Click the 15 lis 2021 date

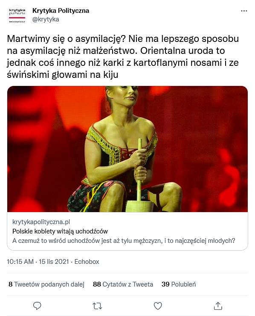tap(54, 262)
